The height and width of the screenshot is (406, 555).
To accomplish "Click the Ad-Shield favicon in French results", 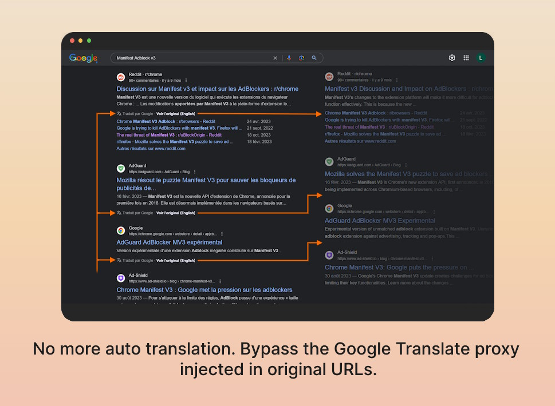I will (121, 278).
